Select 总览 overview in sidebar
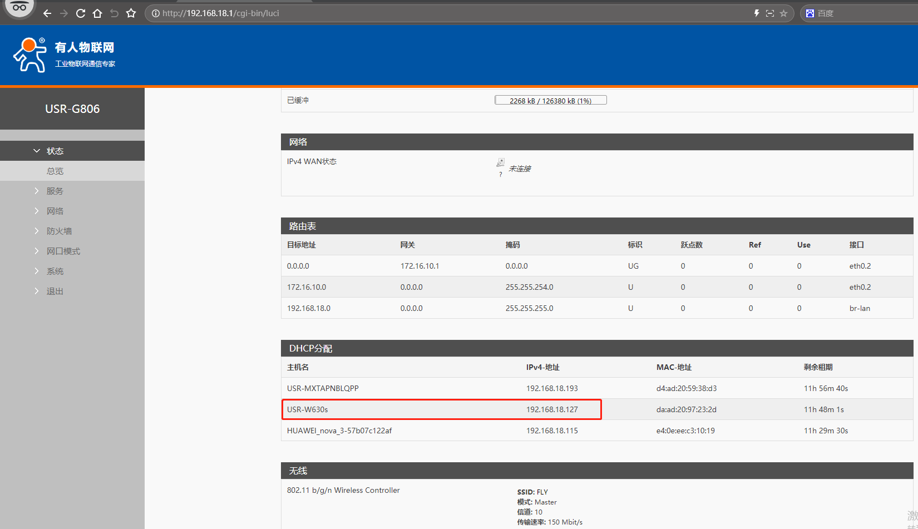The width and height of the screenshot is (918, 529). point(55,171)
